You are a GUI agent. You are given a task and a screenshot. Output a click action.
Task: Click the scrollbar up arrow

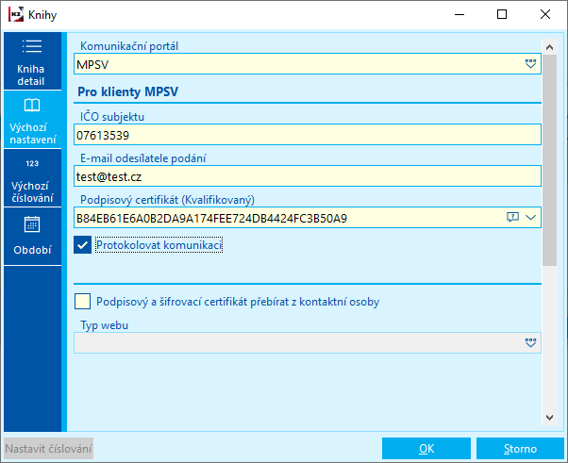point(549,47)
